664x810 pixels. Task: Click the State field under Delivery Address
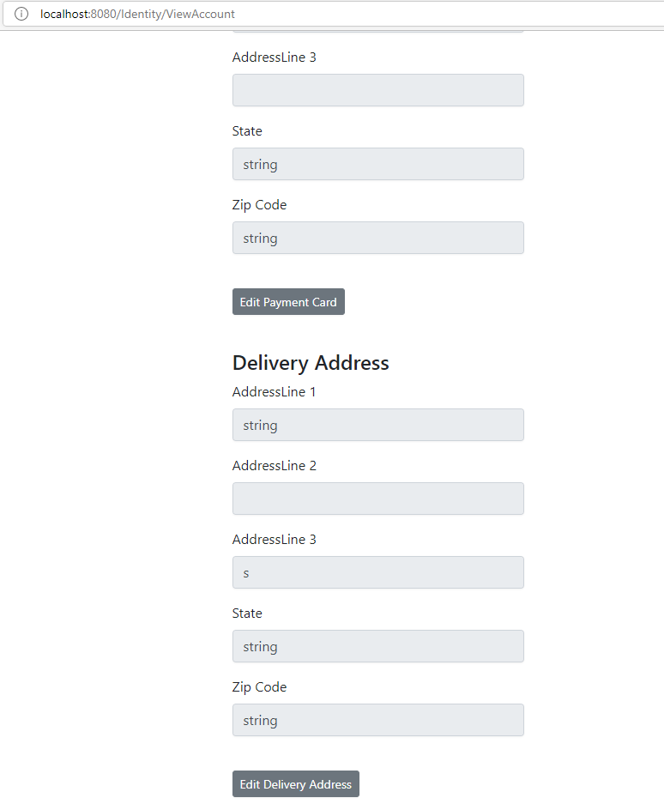[377, 646]
